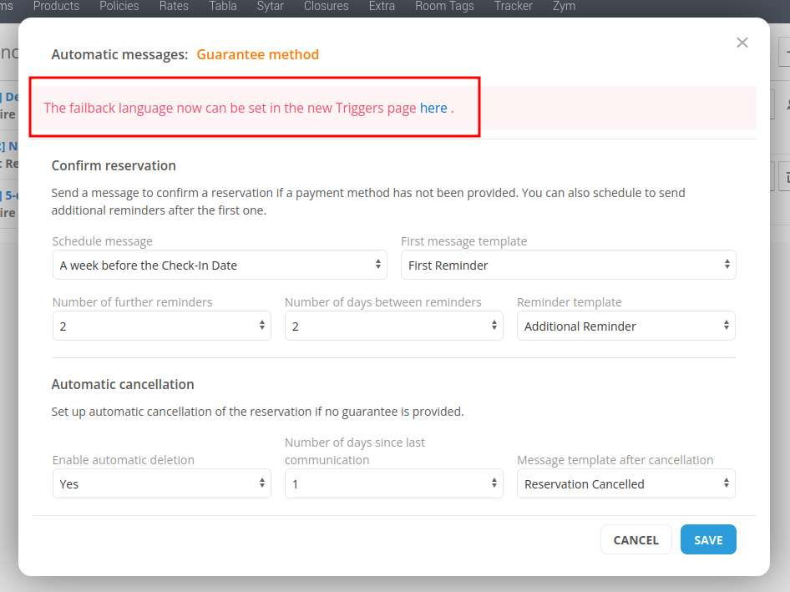Viewport: 790px width, 592px height.
Task: Toggle the Enable automatic deletion dropdown
Action: (161, 484)
